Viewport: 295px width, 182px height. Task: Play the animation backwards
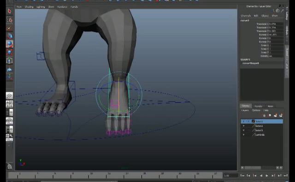point(261,176)
